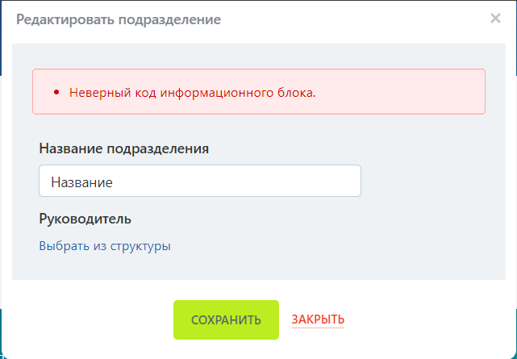Click into the department name input field

coord(199,182)
